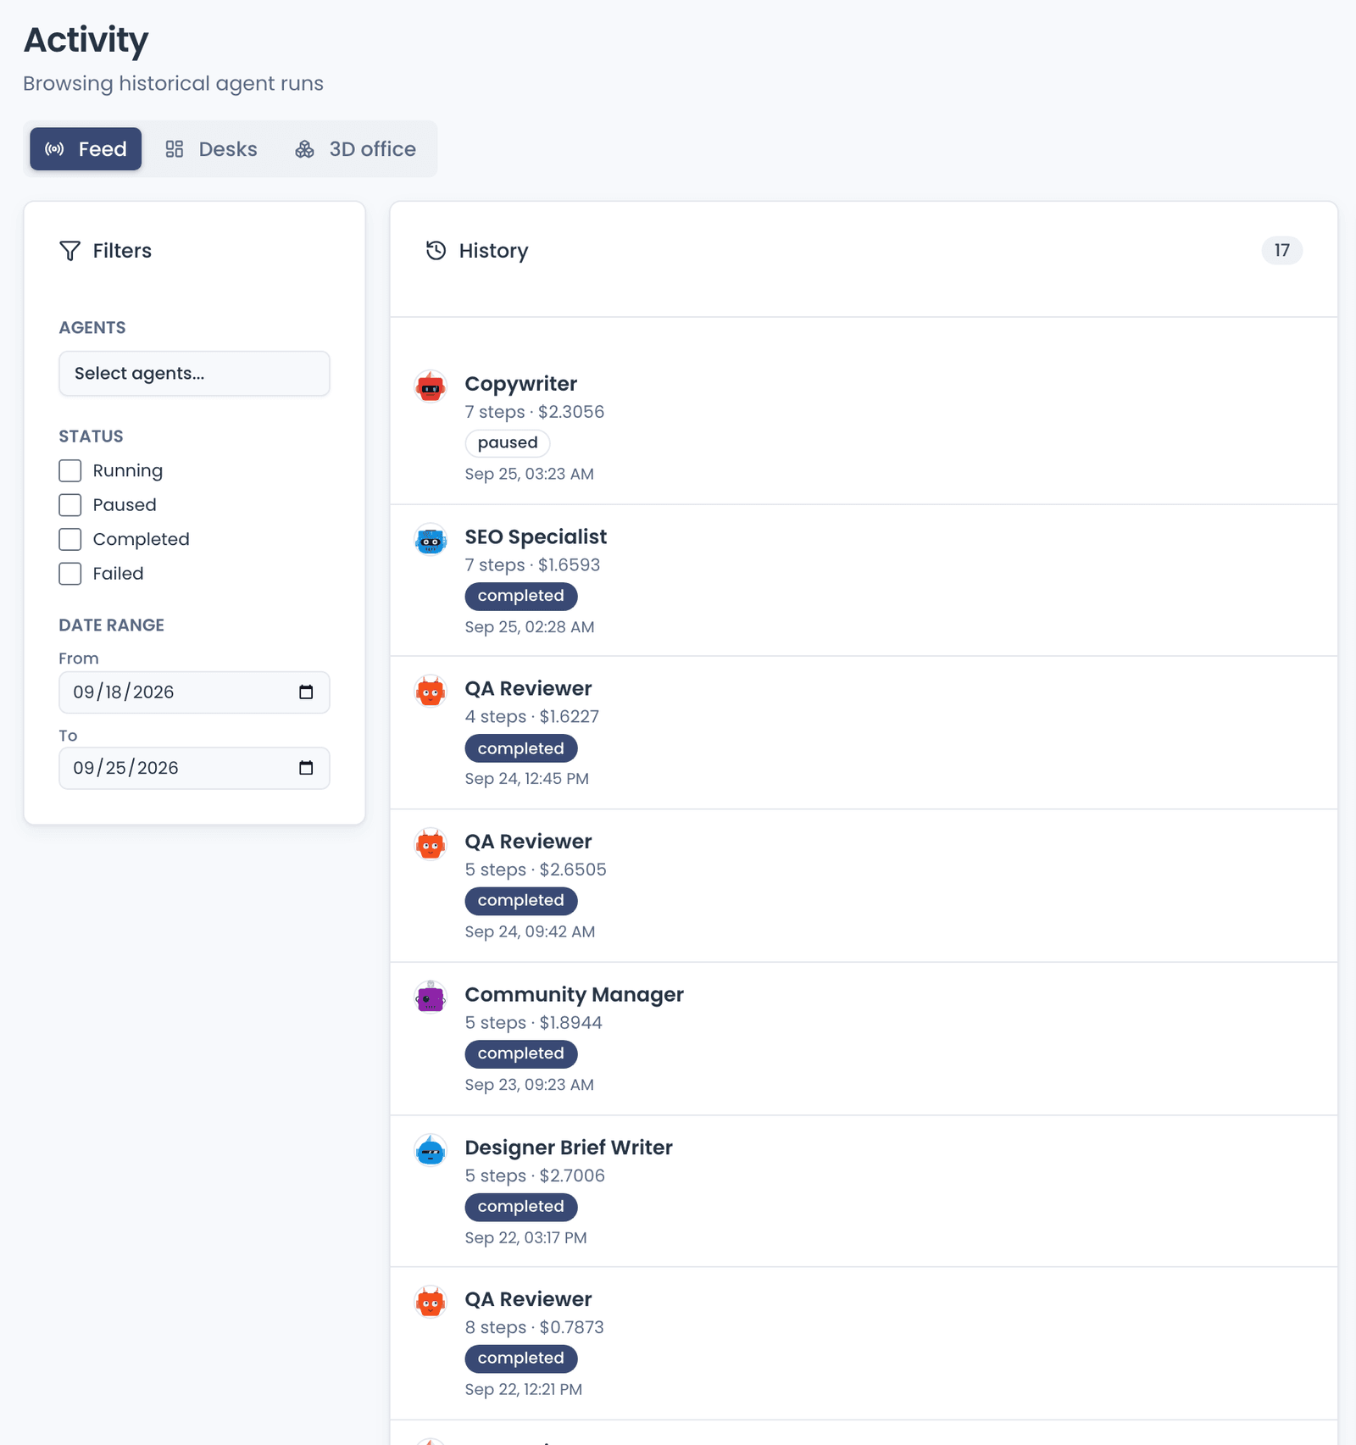1356x1445 pixels.
Task: Click the text 7 steps · $1.6593
Action: click(x=532, y=564)
